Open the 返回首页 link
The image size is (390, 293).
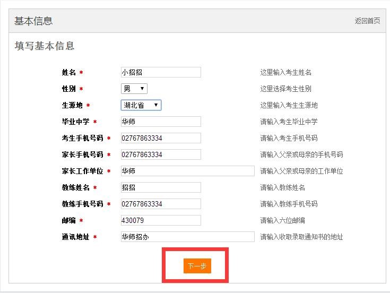367,21
